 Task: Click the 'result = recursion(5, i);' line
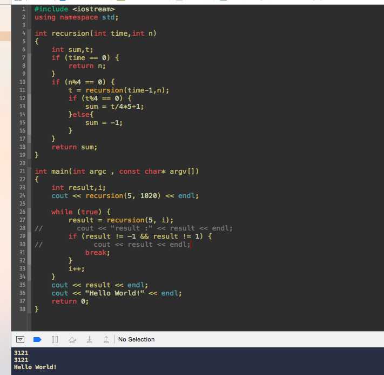coord(121,220)
